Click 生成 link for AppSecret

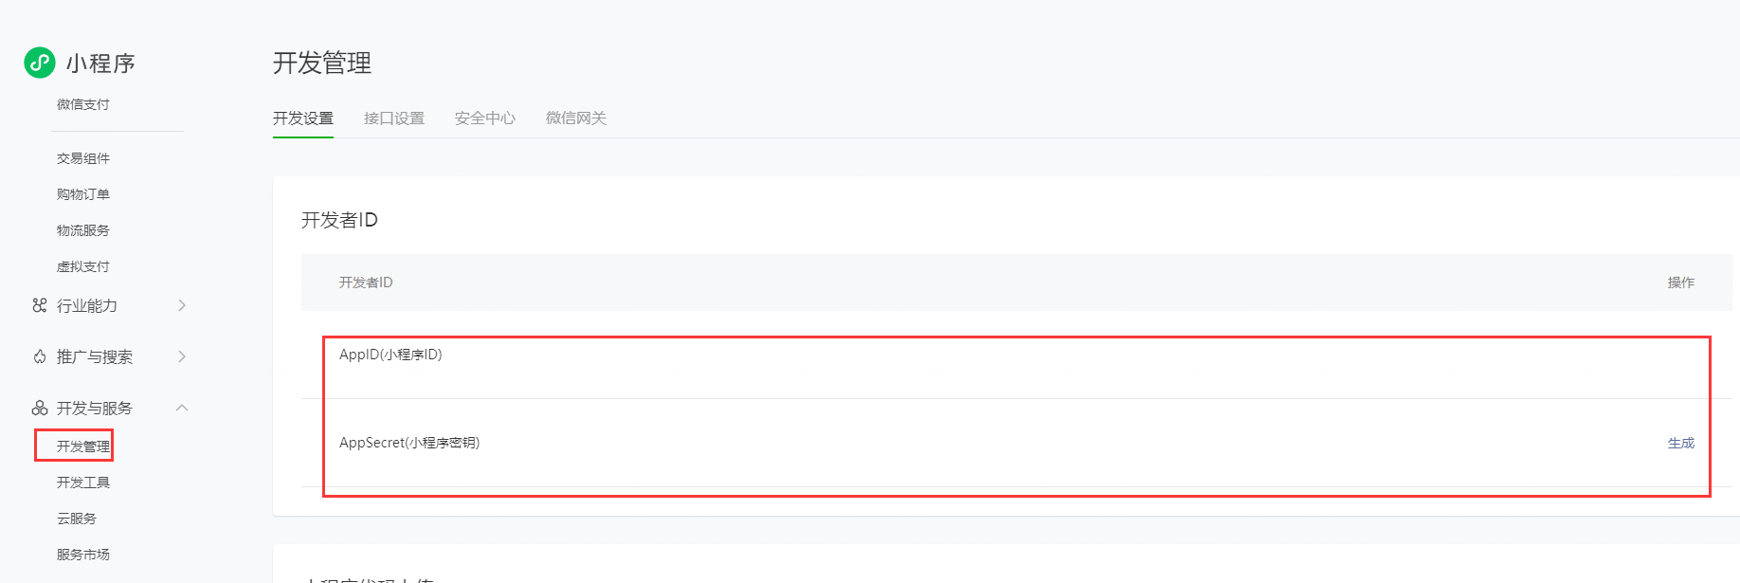pyautogui.click(x=1681, y=443)
